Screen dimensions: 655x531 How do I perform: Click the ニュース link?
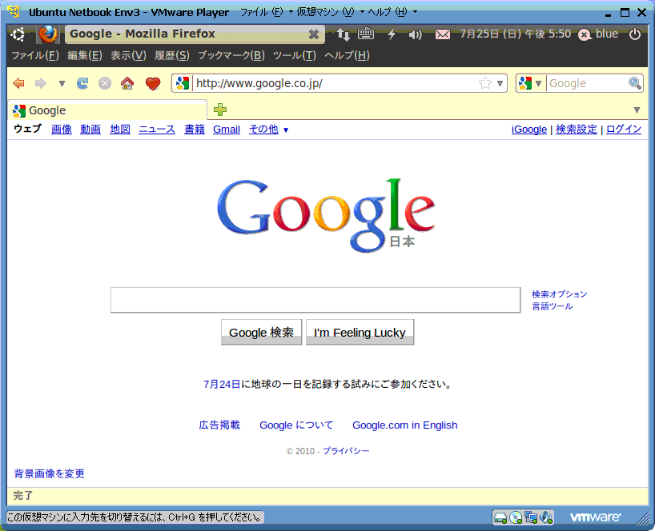pos(157,130)
